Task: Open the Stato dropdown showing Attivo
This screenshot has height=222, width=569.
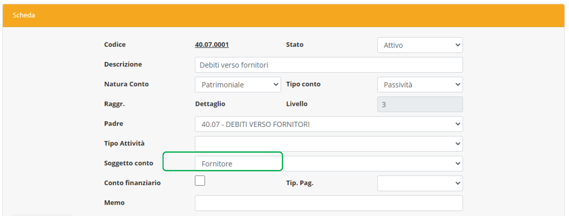Action: click(x=420, y=45)
